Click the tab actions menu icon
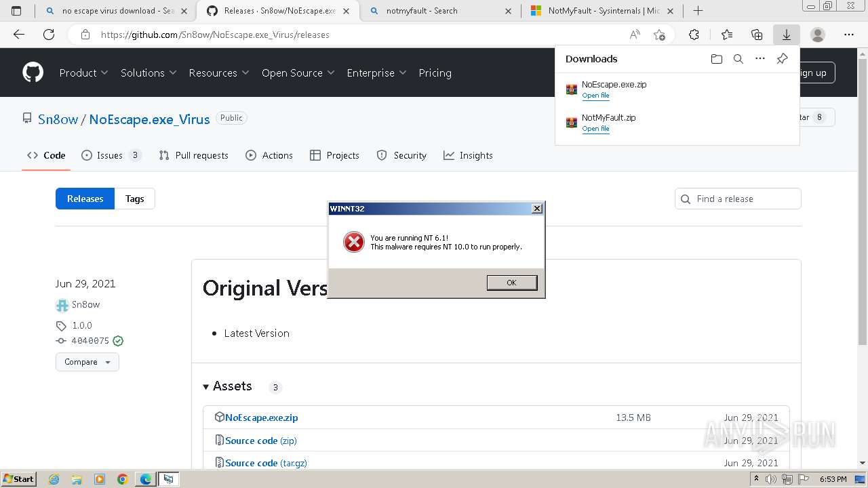The width and height of the screenshot is (868, 488). point(17,11)
